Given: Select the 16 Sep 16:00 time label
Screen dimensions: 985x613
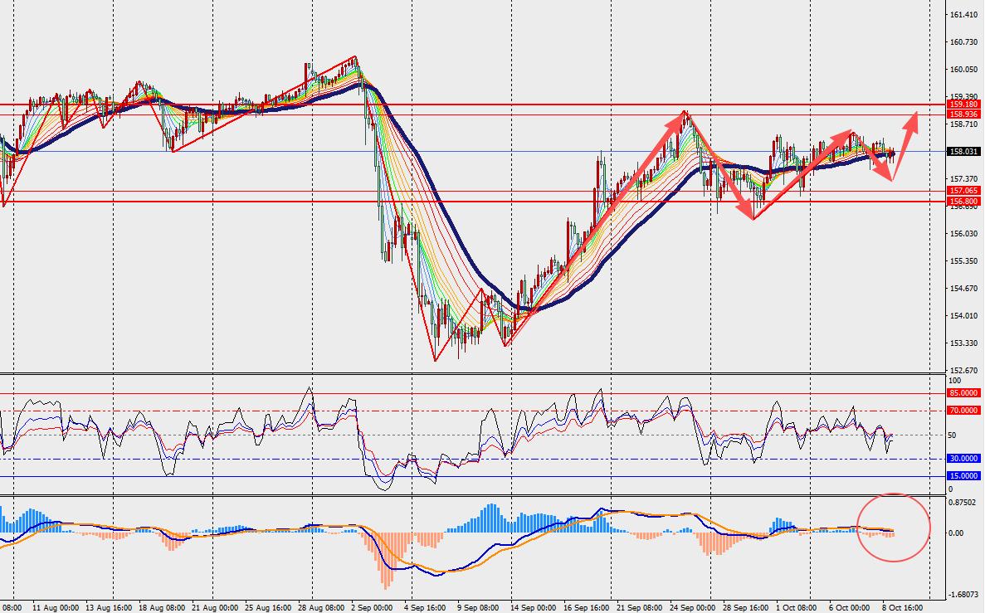Looking at the screenshot, I should pos(585,608).
